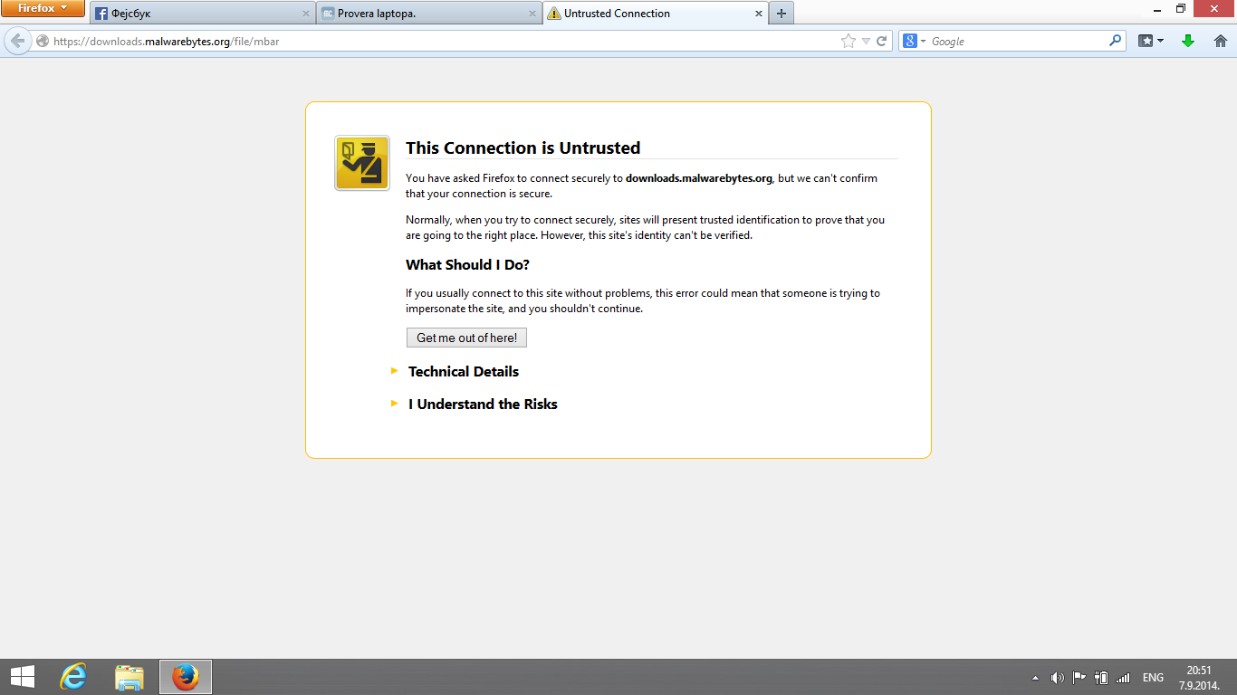
Task: Click the Get me out of here! button
Action: click(x=466, y=338)
